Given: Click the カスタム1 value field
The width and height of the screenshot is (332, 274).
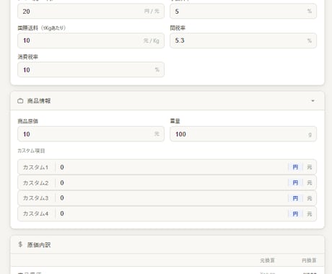Looking at the screenshot, I should click(171, 167).
